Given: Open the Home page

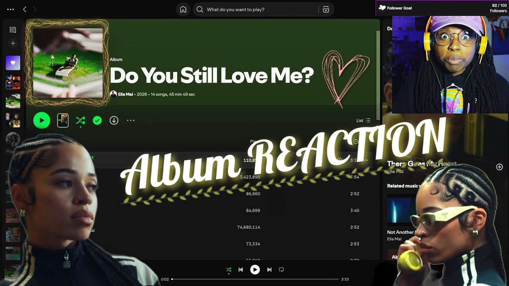Looking at the screenshot, I should pyautogui.click(x=183, y=10).
